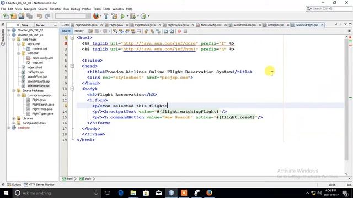Open the Refactor menu
The width and height of the screenshot is (353, 198).
(x=55, y=9)
